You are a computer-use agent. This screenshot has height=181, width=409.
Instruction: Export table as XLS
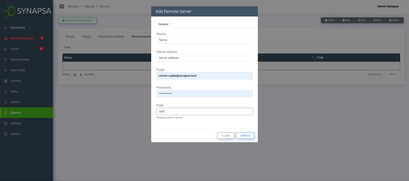coord(361,20)
